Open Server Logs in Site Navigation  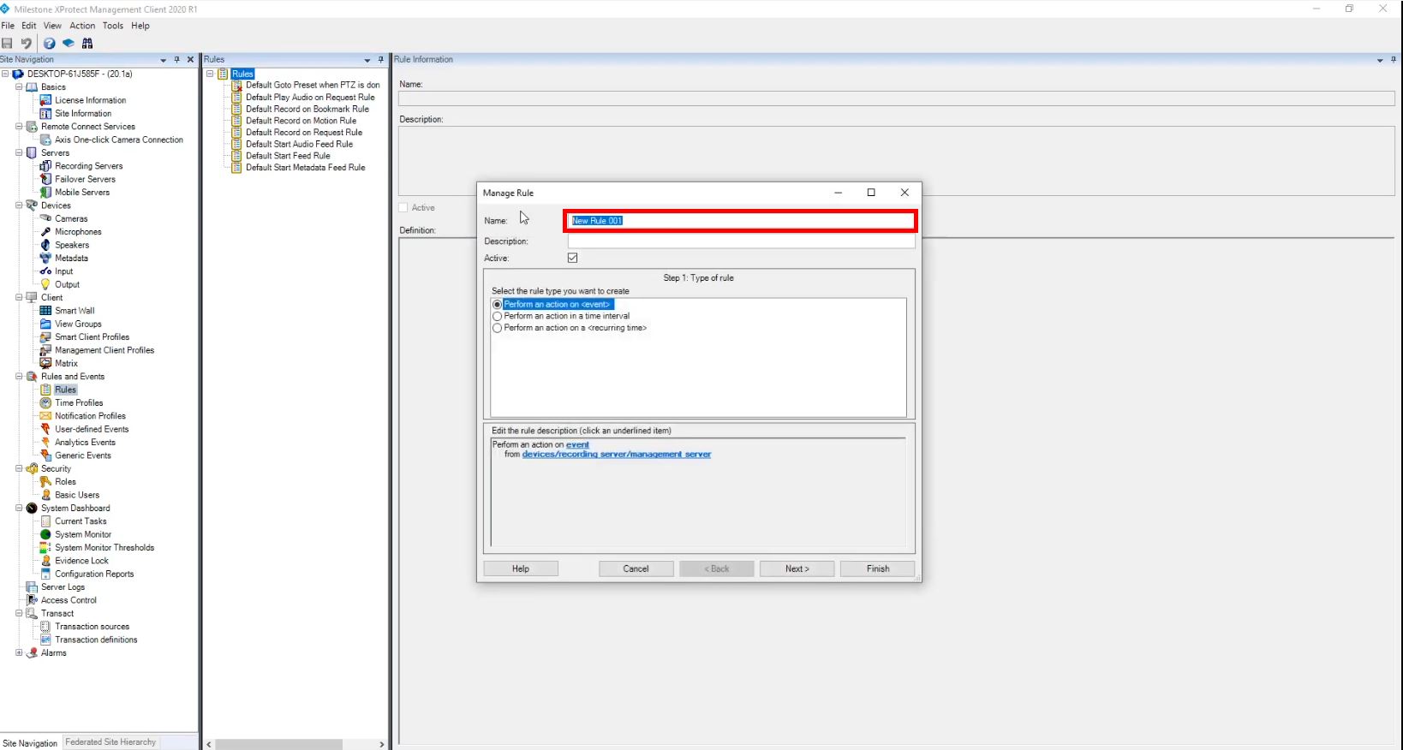click(63, 587)
